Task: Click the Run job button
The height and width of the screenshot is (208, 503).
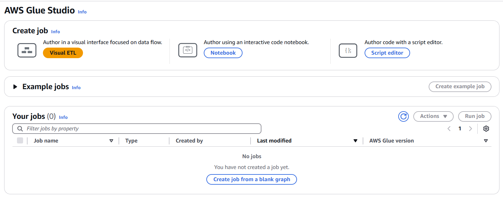Action: point(474,116)
